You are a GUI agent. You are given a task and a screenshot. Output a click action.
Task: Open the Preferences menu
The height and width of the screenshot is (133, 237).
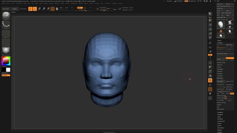pyautogui.click(x=74, y=3)
